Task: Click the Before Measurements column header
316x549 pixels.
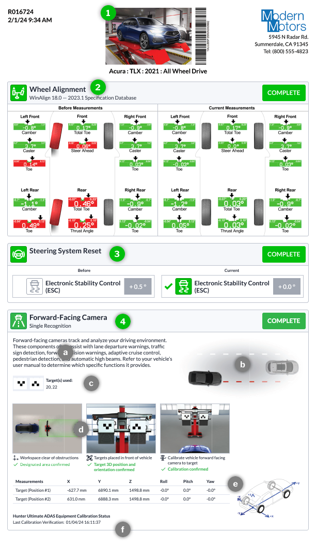Action: click(81, 108)
